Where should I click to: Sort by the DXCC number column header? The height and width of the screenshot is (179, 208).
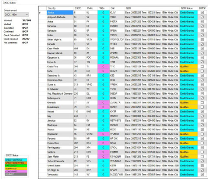click(80, 8)
